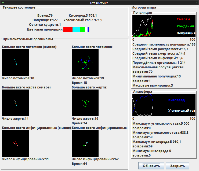Click Больше всего потомков (живое) heading
199x171 pixels.
(x=30, y=47)
